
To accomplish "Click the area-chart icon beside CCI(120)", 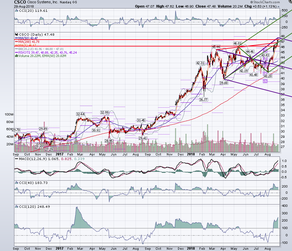I will click(16, 206).
